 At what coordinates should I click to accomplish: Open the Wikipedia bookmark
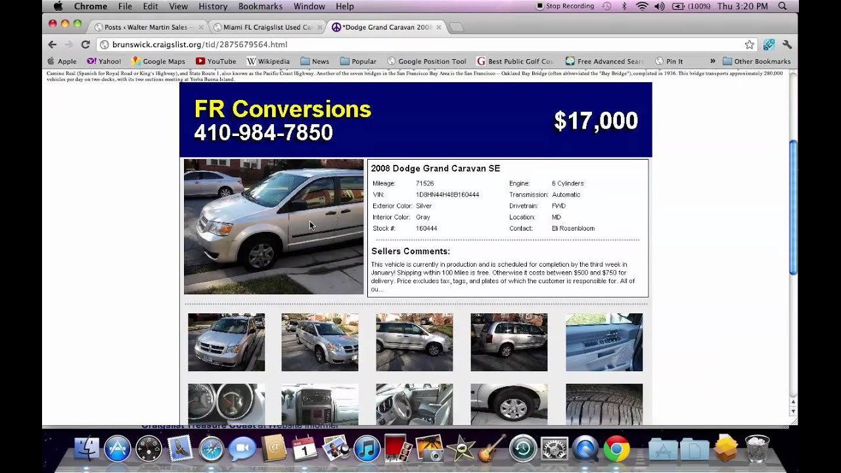(268, 61)
